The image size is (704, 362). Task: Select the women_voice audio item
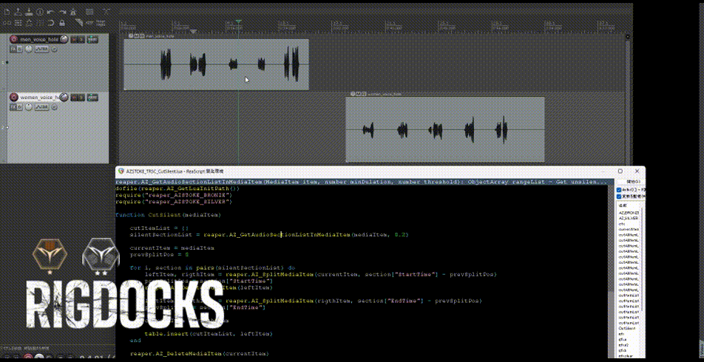[x=445, y=129]
